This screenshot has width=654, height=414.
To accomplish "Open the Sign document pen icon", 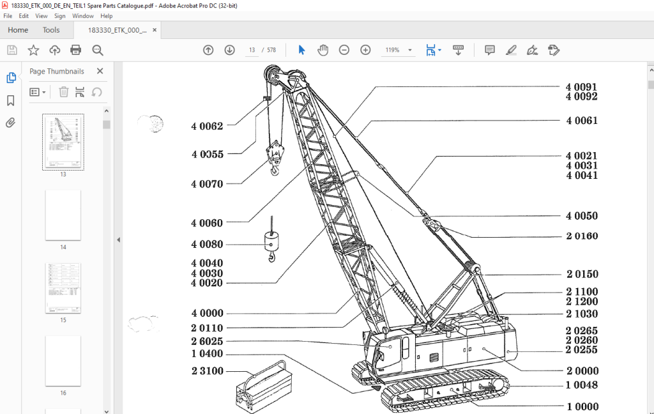I will [x=532, y=50].
